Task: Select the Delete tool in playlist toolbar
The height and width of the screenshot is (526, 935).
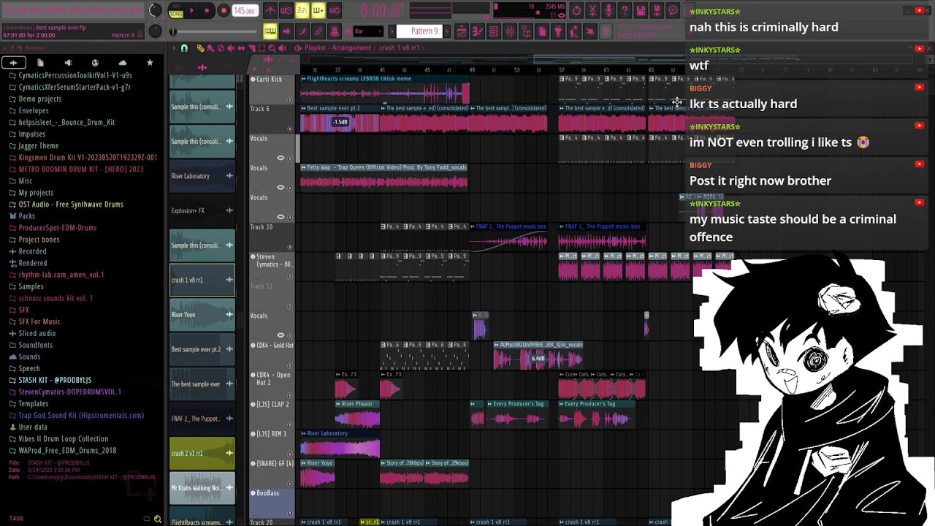Action: point(221,48)
